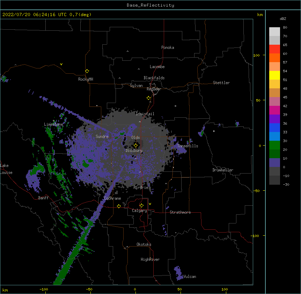The image size is (301, 294).
Task: Click the Ponoka city label
Action: click(x=168, y=47)
